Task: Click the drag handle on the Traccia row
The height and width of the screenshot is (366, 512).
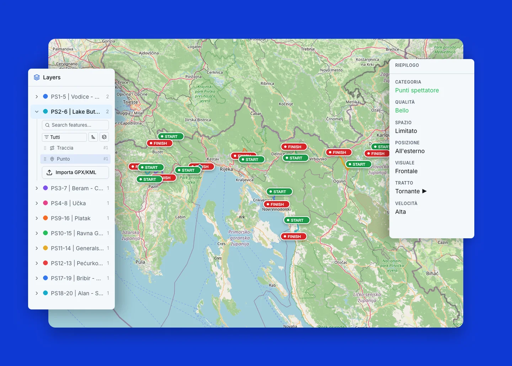Action: coord(45,148)
